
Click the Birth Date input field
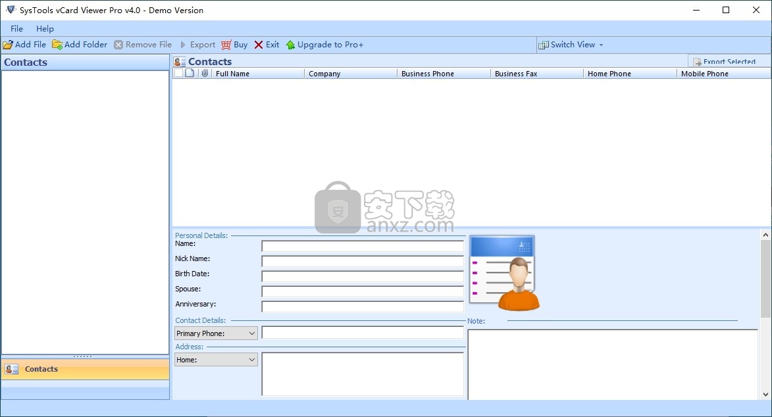tap(363, 277)
